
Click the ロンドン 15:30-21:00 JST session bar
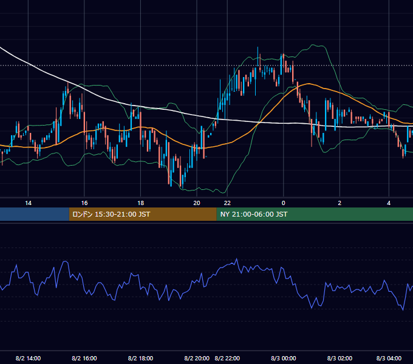[143, 214]
